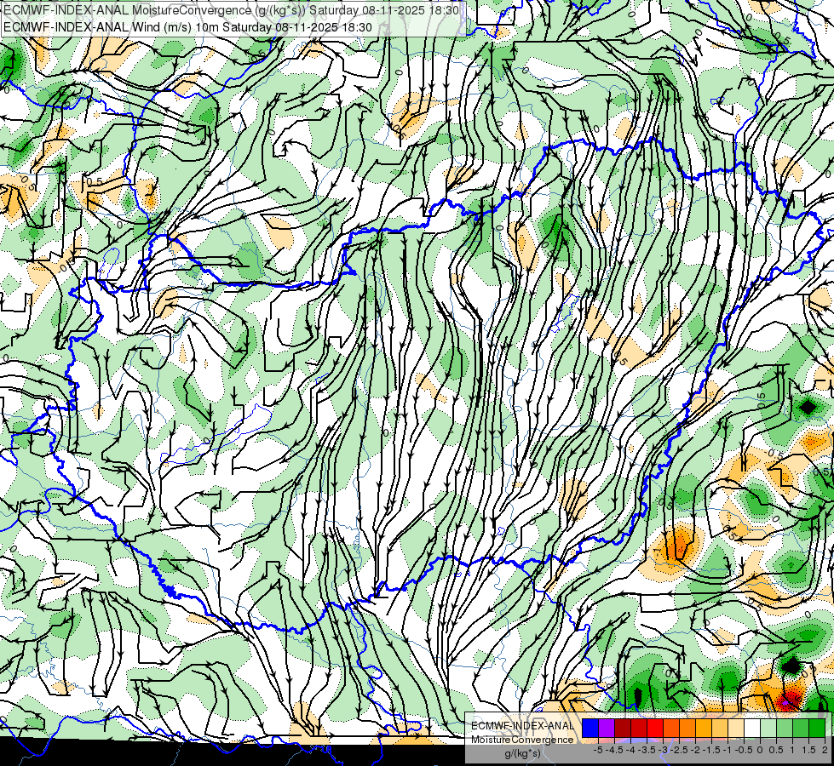The height and width of the screenshot is (766, 834).
Task: Click the '-0.5' tick label in legend
Action: pos(744,750)
